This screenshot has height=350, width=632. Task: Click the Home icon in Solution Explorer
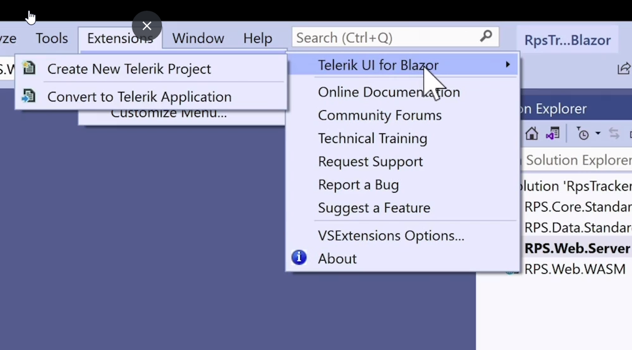(x=532, y=133)
